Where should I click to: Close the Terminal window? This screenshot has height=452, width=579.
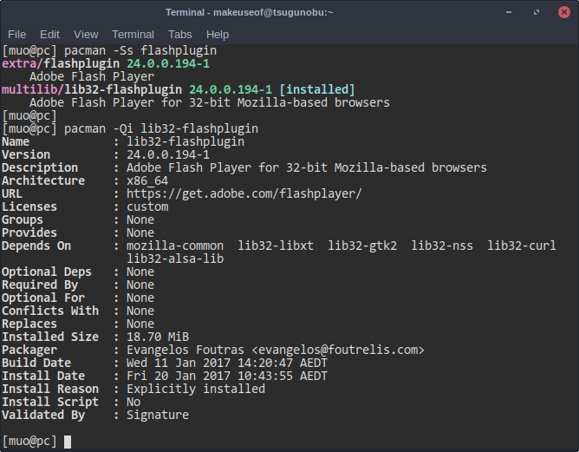pos(563,12)
